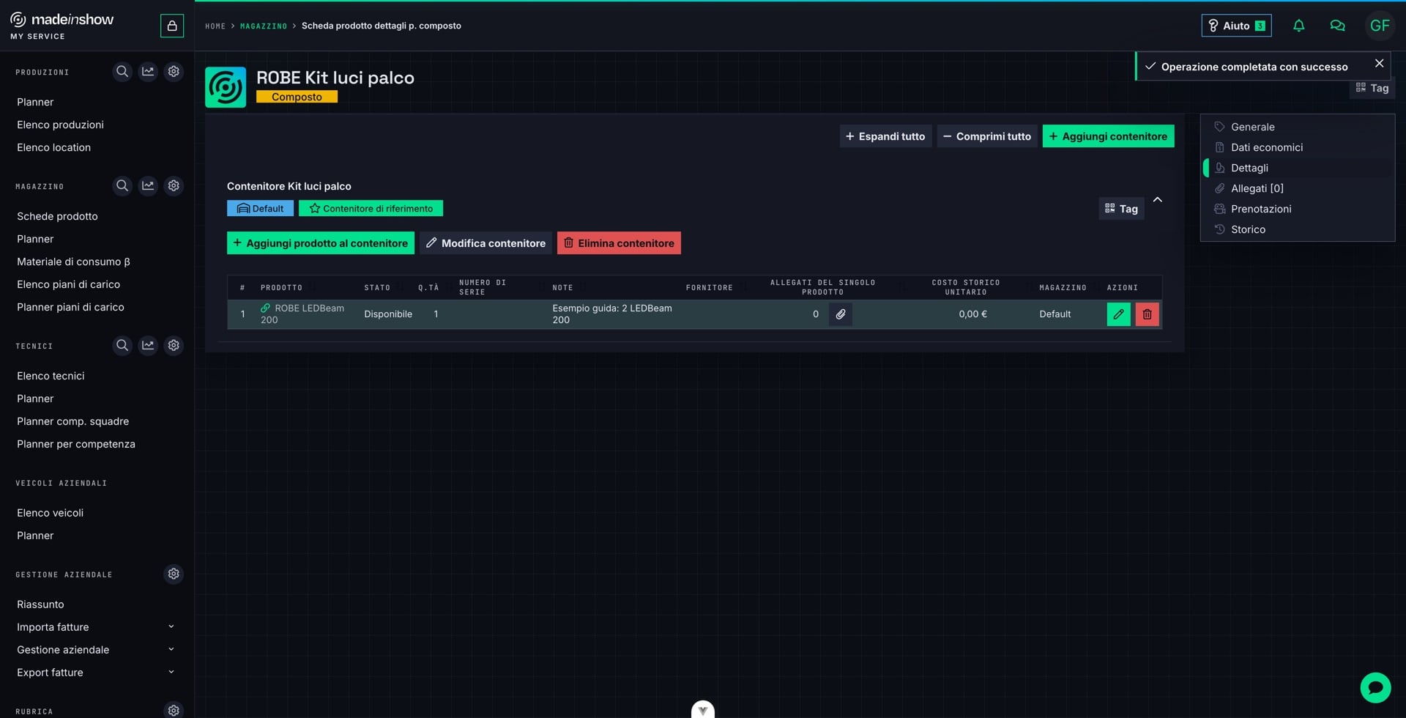Open Schede prodotto in sidebar
Image resolution: width=1406 pixels, height=718 pixels.
57,216
